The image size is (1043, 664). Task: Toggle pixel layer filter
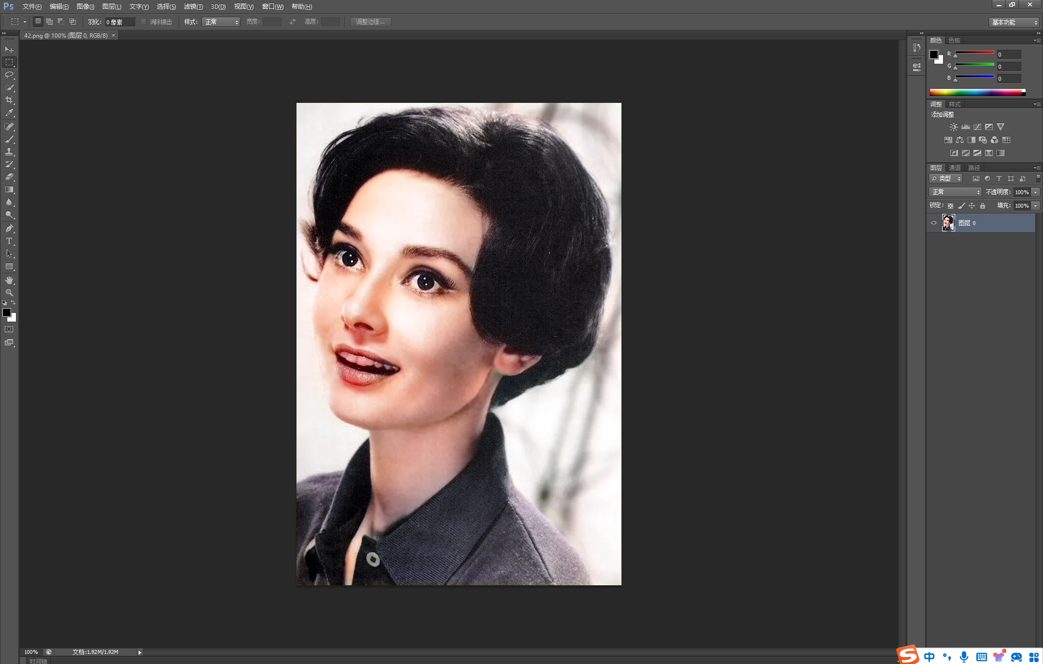pos(976,179)
